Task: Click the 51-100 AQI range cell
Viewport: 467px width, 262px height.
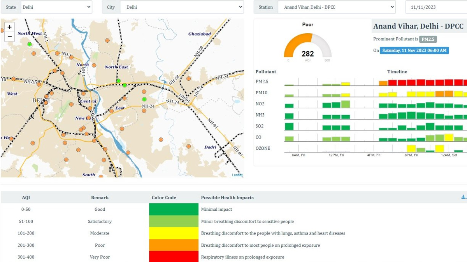Action: (x=26, y=222)
